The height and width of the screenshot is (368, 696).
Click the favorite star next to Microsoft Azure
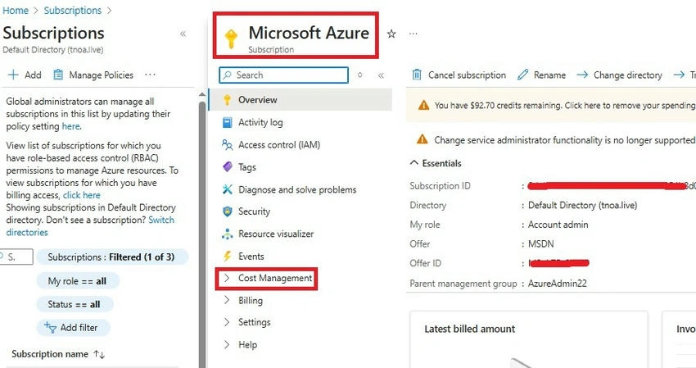391,34
